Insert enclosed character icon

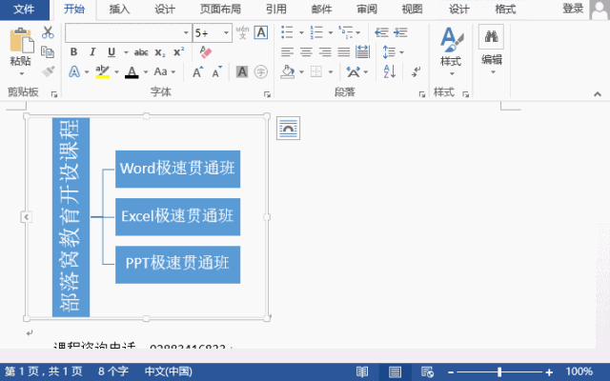260,72
